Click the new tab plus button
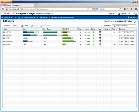The image size is (139, 112). 36,5
